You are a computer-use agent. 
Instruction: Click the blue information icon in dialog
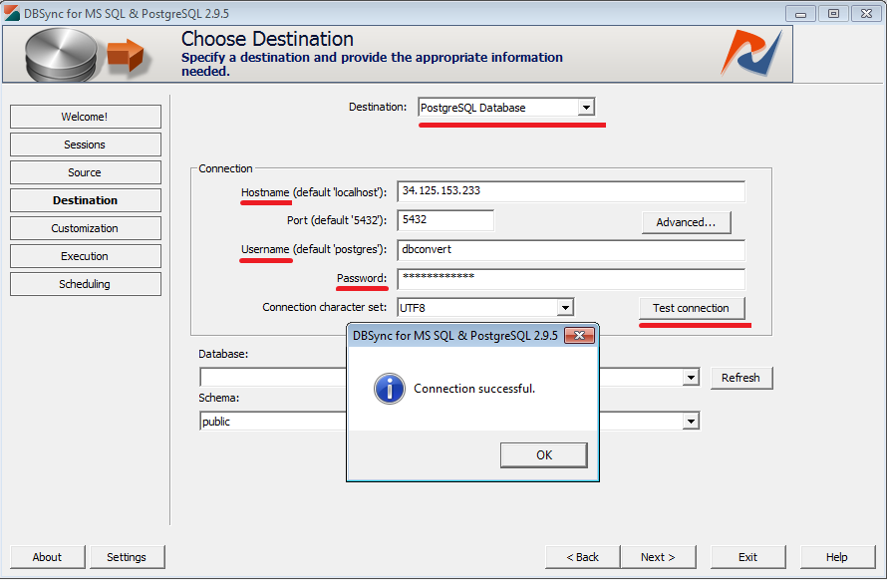(390, 389)
